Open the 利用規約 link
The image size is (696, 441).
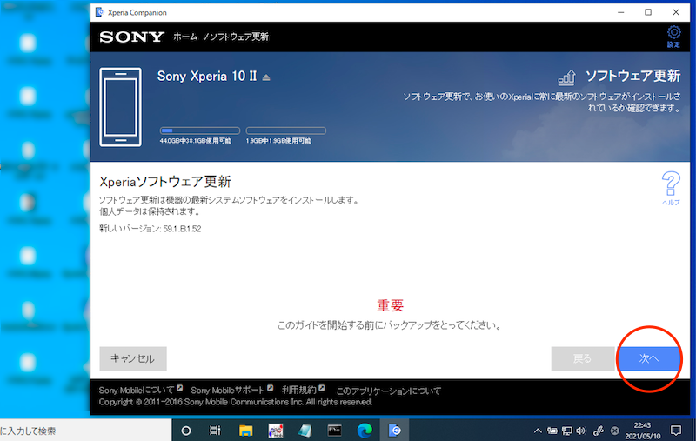click(299, 391)
